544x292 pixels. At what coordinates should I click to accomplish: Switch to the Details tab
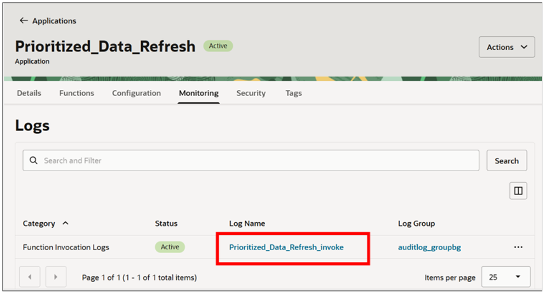click(x=29, y=93)
